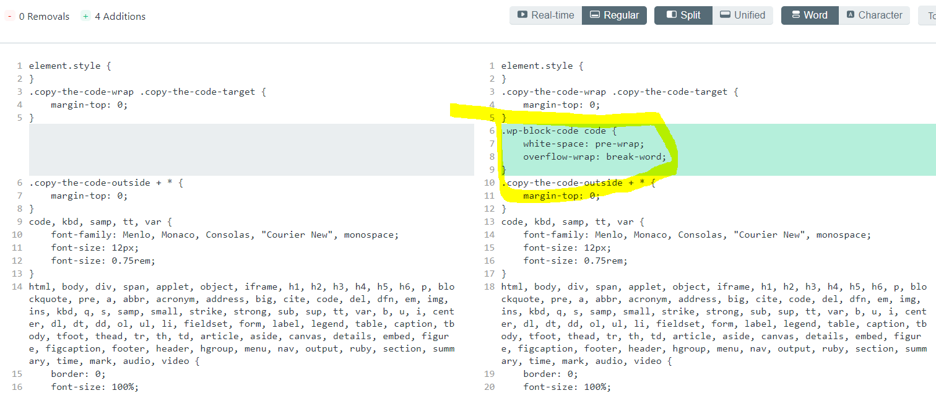This screenshot has width=936, height=393.
Task: Click right pane 'font-size: 0.75rem;' line
Action: [575, 261]
